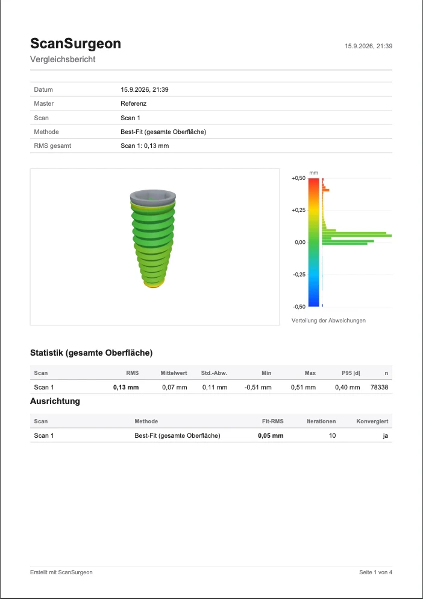Click Best-Fit (gesamte Oberfläche) in Ausrichtung row
The image size is (423, 599).
tap(177, 436)
